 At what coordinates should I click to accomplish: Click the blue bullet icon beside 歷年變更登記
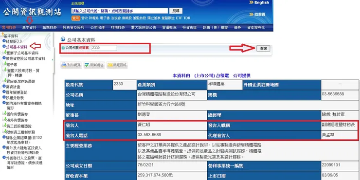click(x=4, y=92)
